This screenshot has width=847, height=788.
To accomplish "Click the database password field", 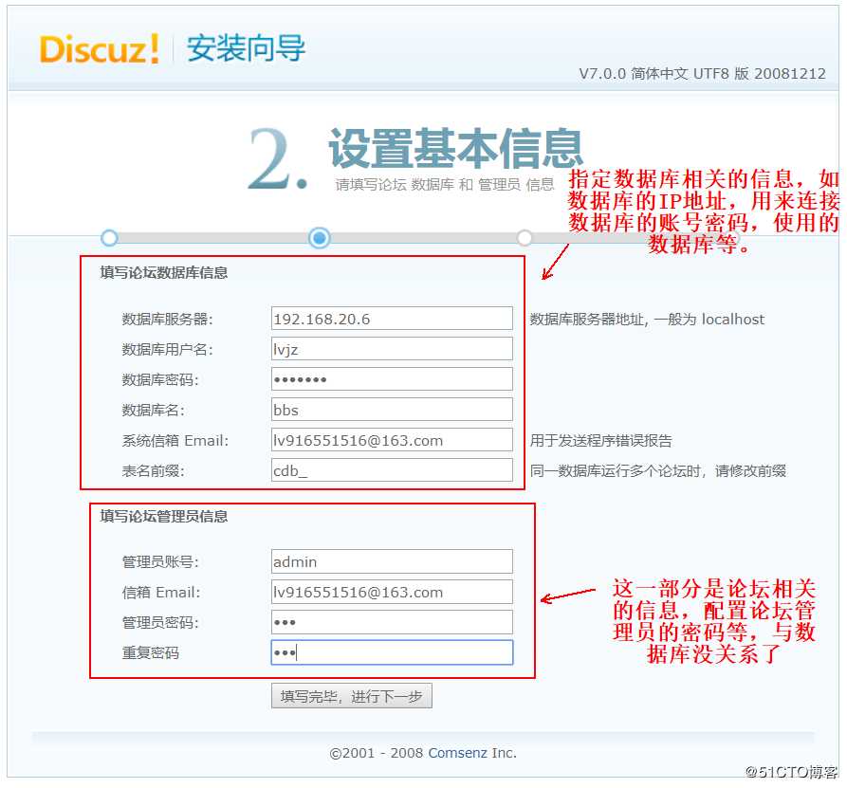I will click(x=392, y=378).
